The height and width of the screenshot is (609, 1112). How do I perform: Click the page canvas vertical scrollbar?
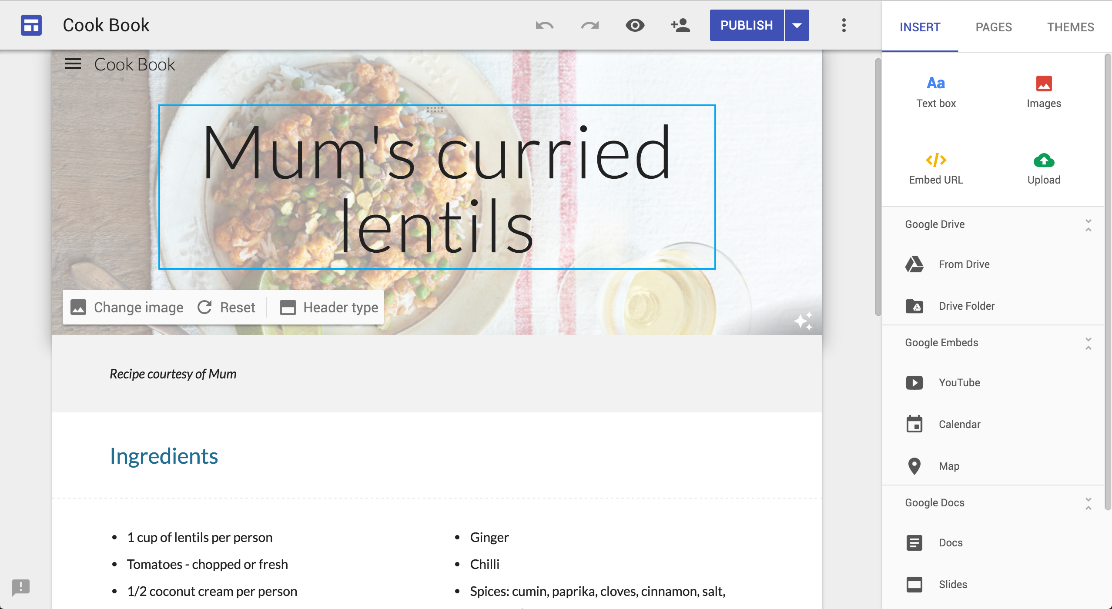point(878,187)
